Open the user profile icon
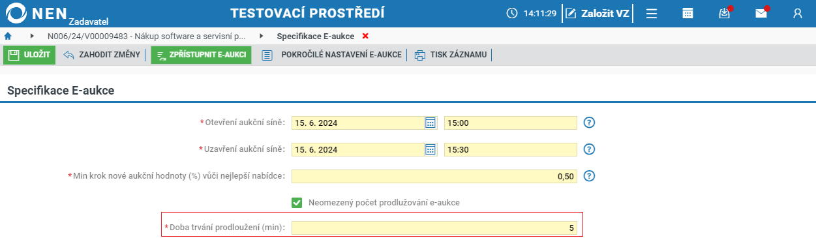Image resolution: width=816 pixels, height=238 pixels. 797,13
